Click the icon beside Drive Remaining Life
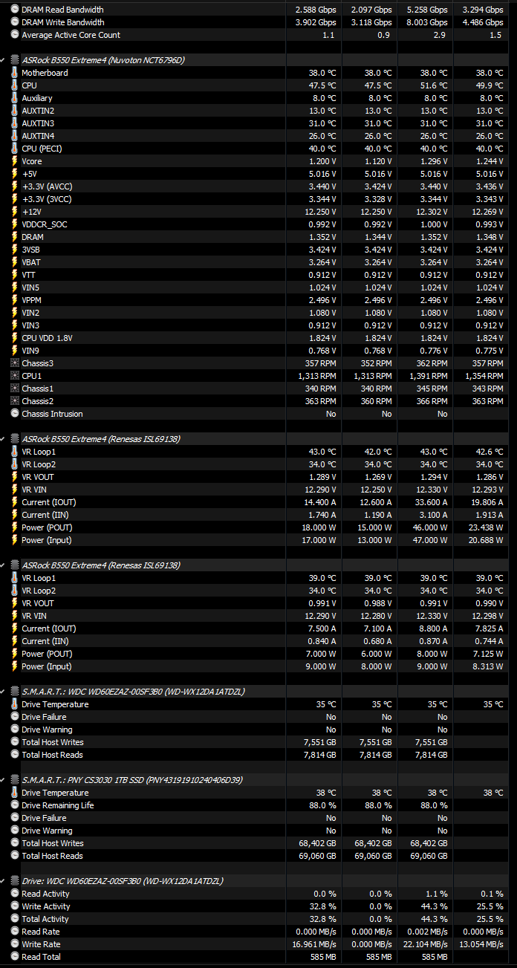This screenshot has width=517, height=968. pos(15,805)
